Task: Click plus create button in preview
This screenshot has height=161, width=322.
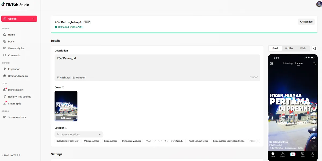Action: coord(293,154)
